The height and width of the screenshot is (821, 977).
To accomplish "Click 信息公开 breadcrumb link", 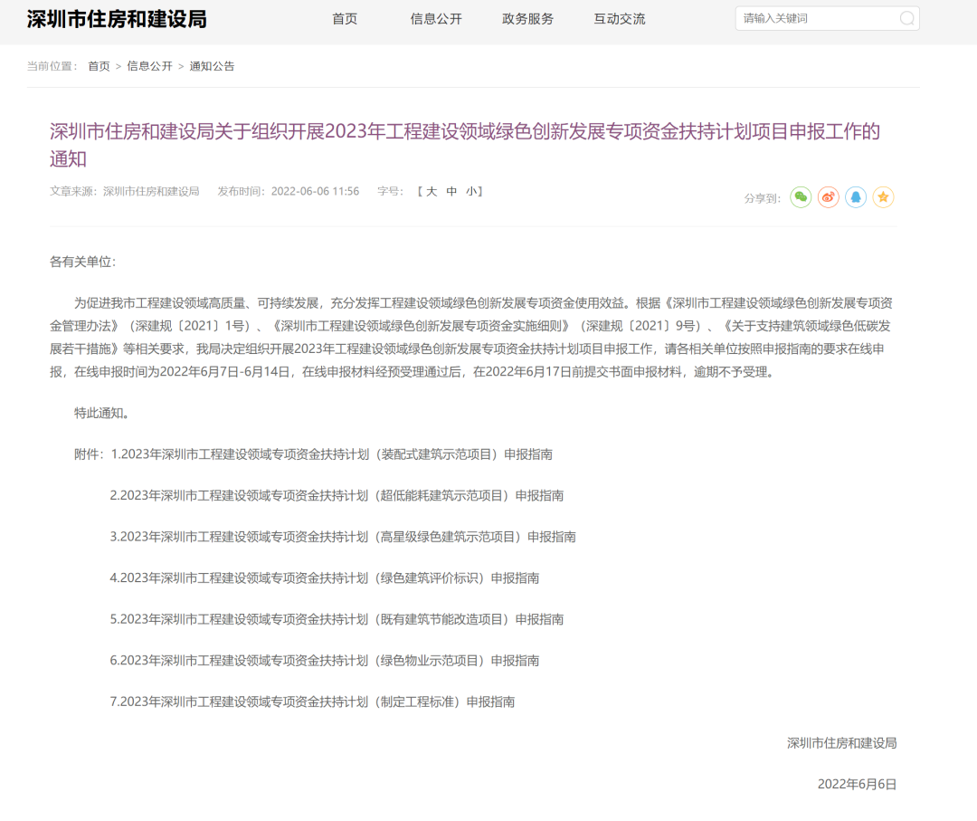I will click(149, 66).
